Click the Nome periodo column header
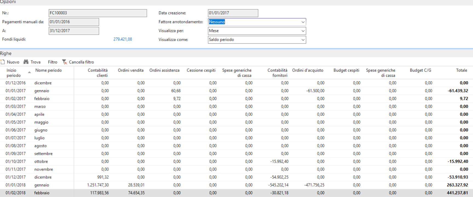This screenshot has height=197, width=473. (x=48, y=70)
